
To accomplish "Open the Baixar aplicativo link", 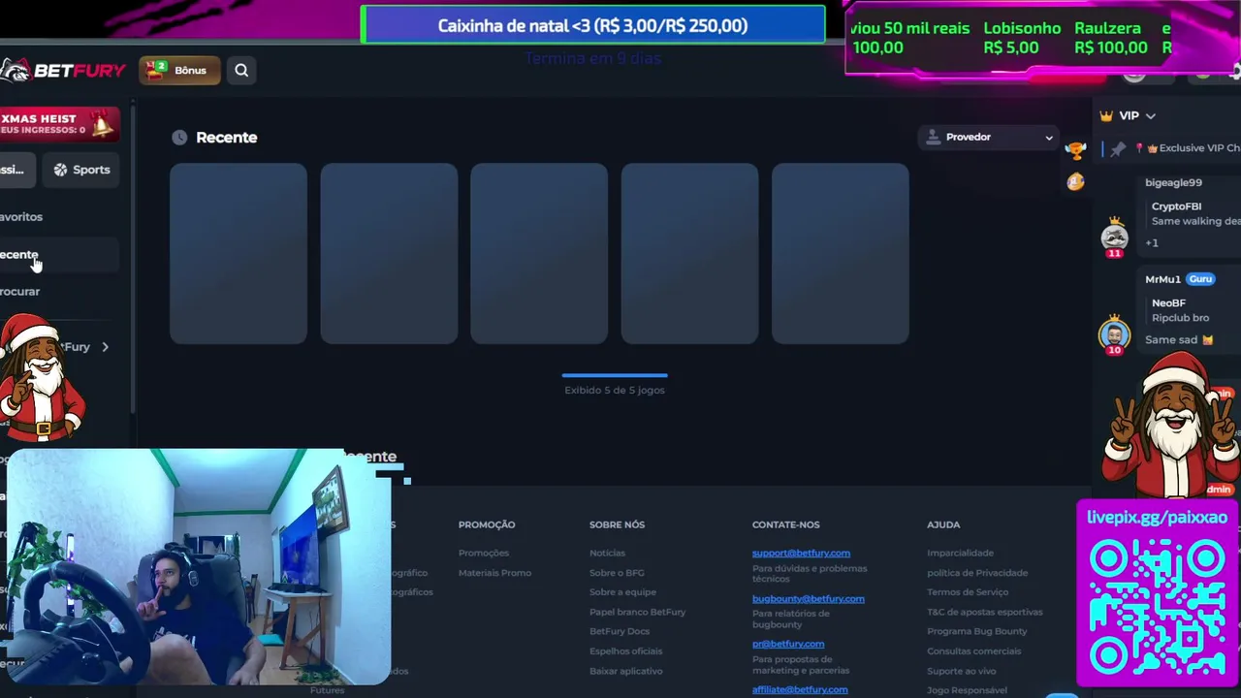I will 626,671.
